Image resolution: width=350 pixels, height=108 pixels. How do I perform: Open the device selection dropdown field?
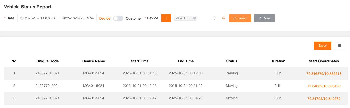click(204, 18)
